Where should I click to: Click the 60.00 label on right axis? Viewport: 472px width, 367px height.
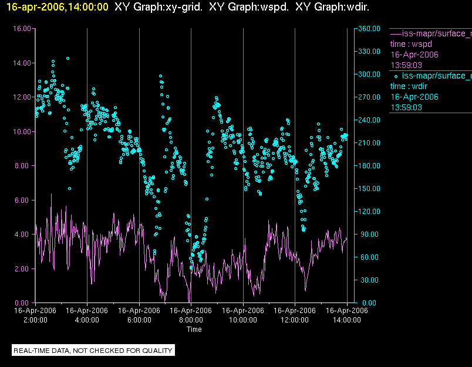(x=370, y=257)
